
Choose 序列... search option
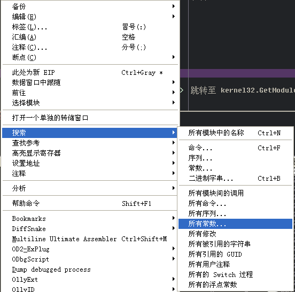click(235, 158)
